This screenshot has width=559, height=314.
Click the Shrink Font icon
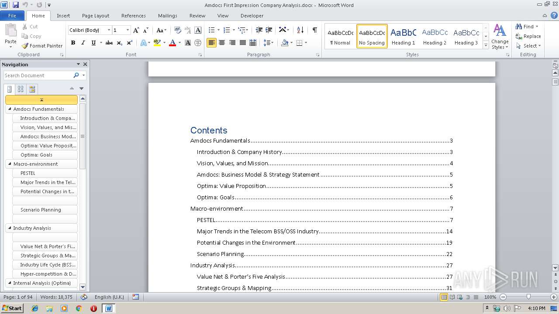[x=146, y=30]
